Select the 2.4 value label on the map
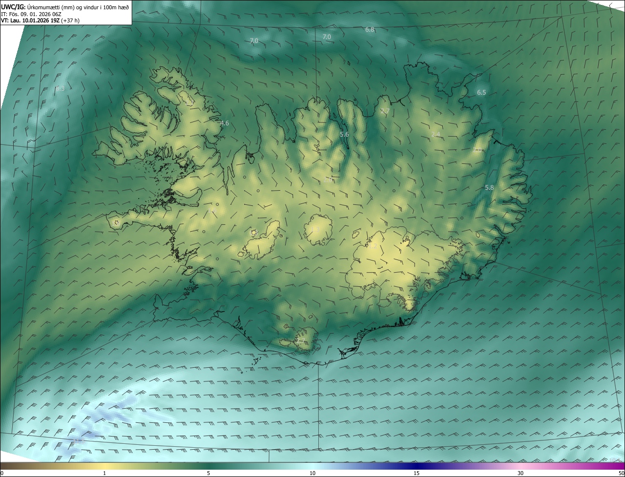The image size is (625, 477). pyautogui.click(x=436, y=135)
